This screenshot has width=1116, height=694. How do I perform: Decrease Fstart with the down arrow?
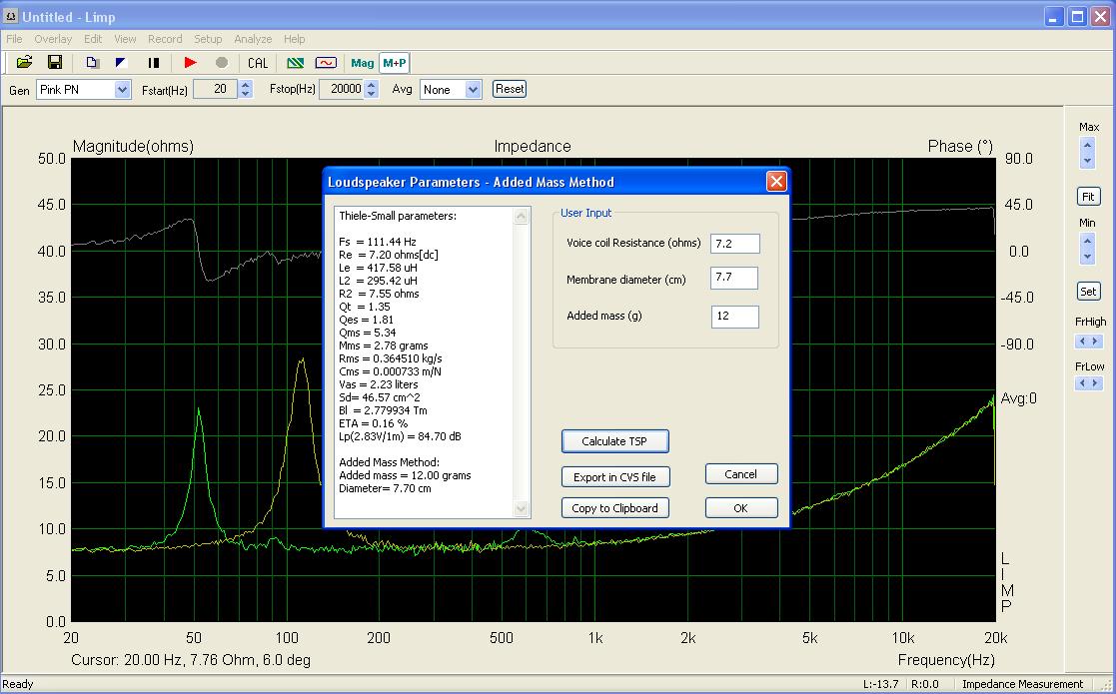tap(246, 94)
